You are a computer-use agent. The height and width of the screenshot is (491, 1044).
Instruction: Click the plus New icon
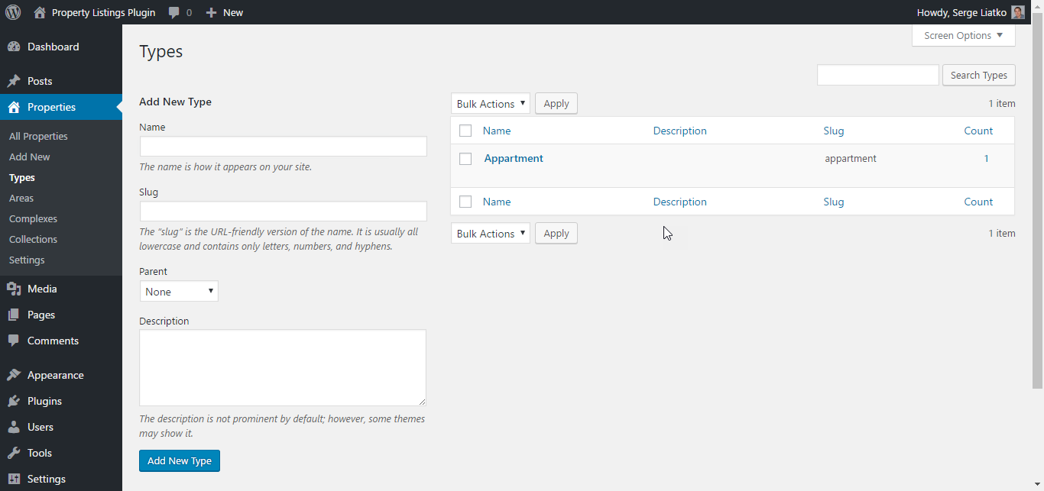[212, 13]
